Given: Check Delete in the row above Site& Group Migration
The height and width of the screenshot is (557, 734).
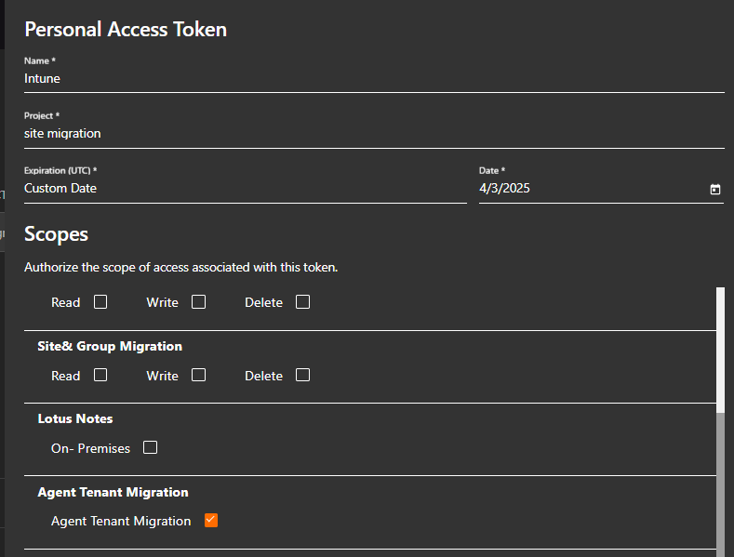Looking at the screenshot, I should pos(302,302).
